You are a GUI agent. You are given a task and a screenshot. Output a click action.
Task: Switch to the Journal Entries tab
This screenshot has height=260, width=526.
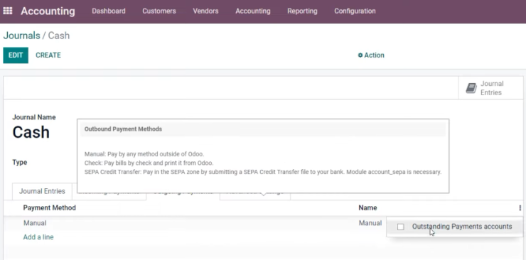coord(42,191)
